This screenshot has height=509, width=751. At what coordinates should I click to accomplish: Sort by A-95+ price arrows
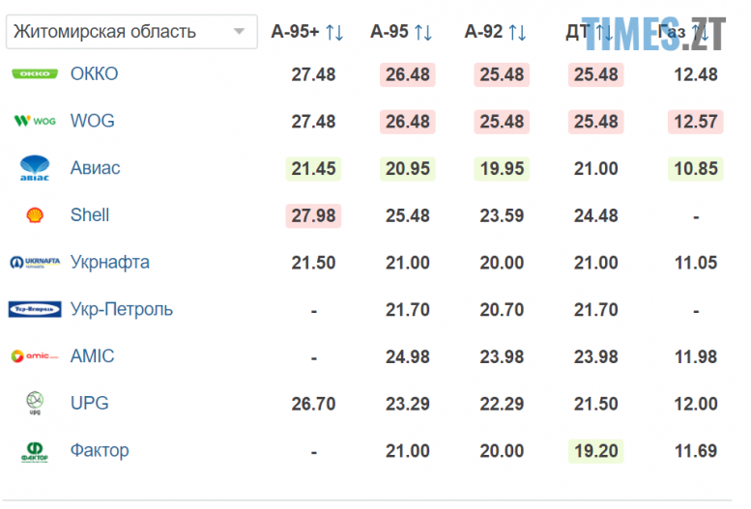(x=334, y=32)
